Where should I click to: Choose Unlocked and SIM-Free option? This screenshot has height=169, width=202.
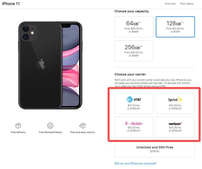click(x=154, y=149)
